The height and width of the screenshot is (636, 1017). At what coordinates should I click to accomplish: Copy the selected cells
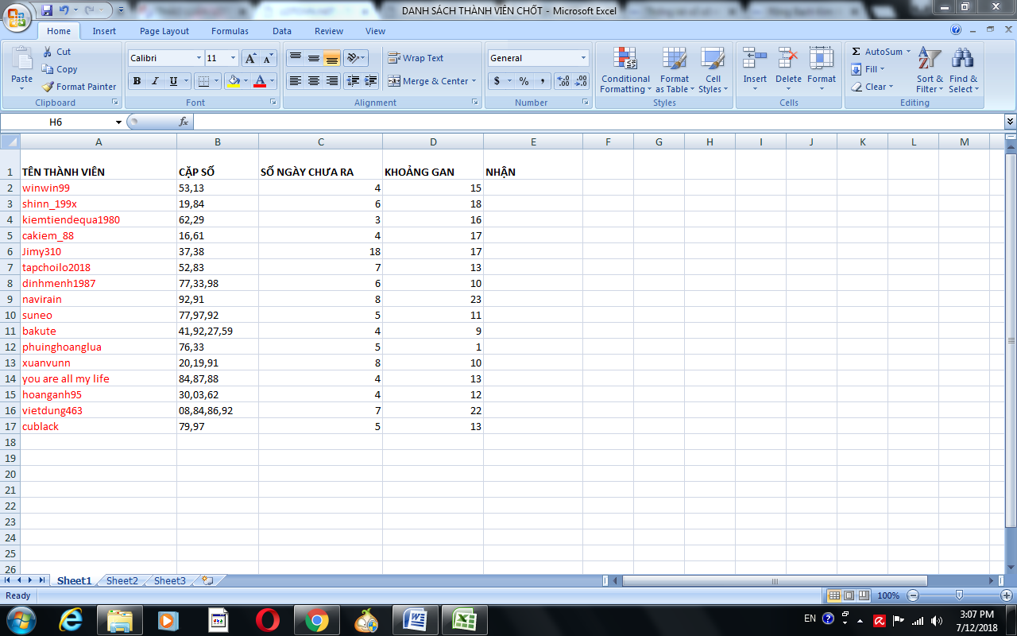pyautogui.click(x=60, y=69)
